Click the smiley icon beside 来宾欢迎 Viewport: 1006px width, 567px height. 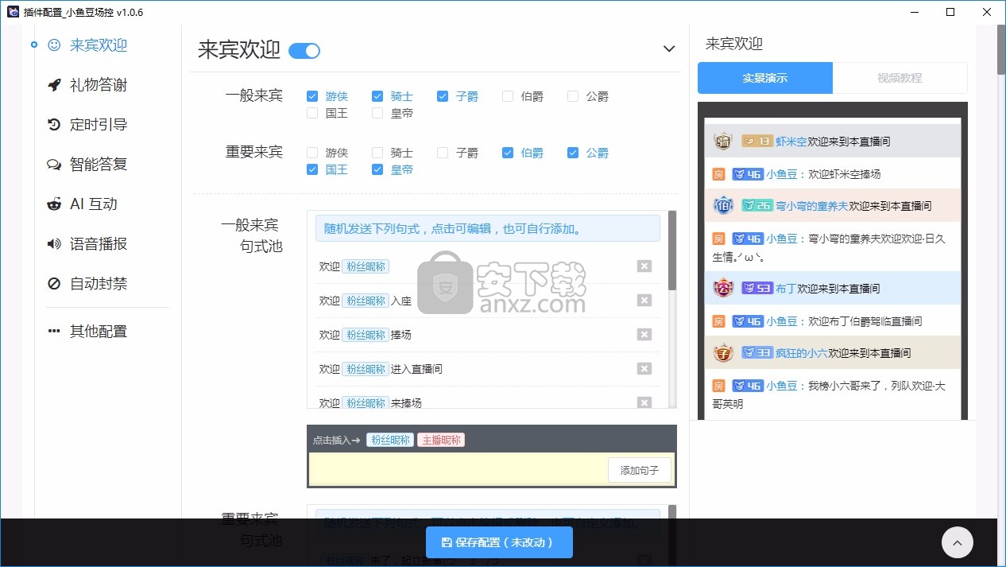pos(54,45)
